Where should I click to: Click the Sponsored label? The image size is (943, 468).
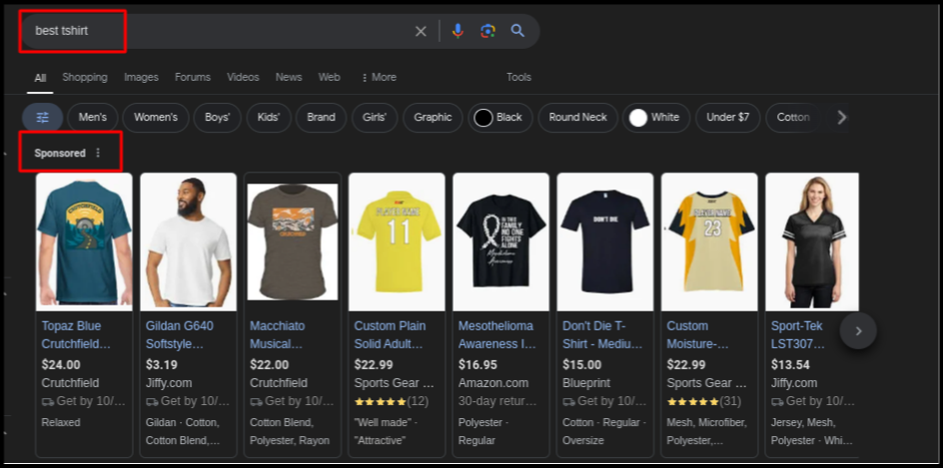pos(60,154)
